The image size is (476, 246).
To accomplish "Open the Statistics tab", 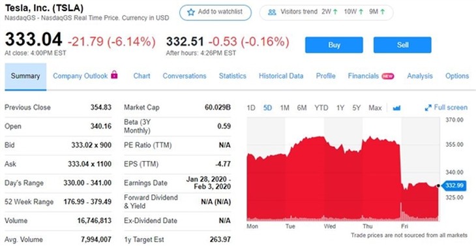I will click(233, 76).
